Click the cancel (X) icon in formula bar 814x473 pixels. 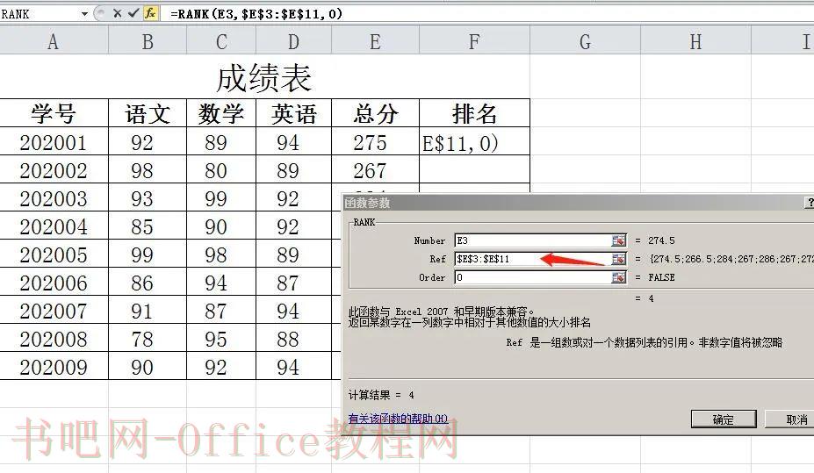[x=118, y=13]
